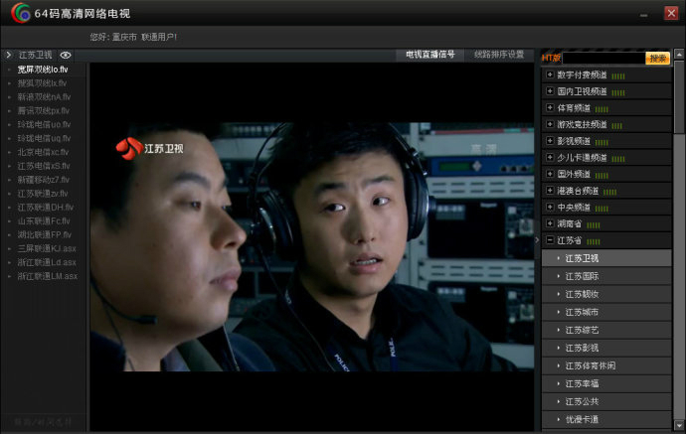Choose the 搜狐双线lx.flv source
This screenshot has width=686, height=434.
click(x=42, y=83)
